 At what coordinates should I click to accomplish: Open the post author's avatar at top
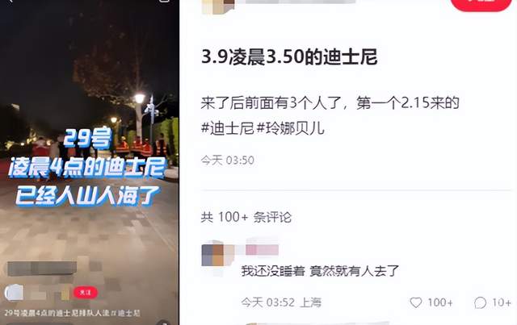coord(218,6)
